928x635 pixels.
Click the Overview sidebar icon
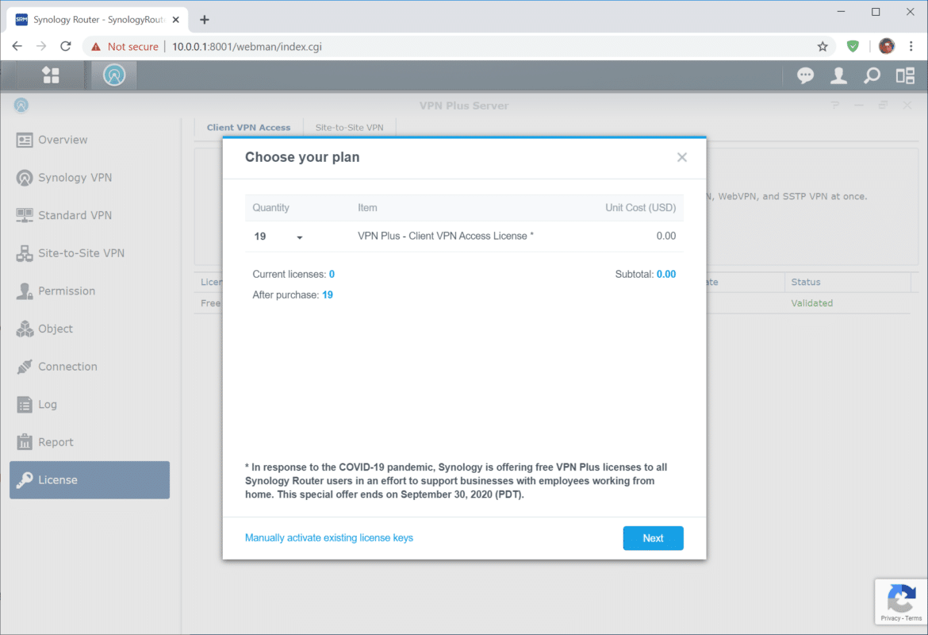coord(25,140)
